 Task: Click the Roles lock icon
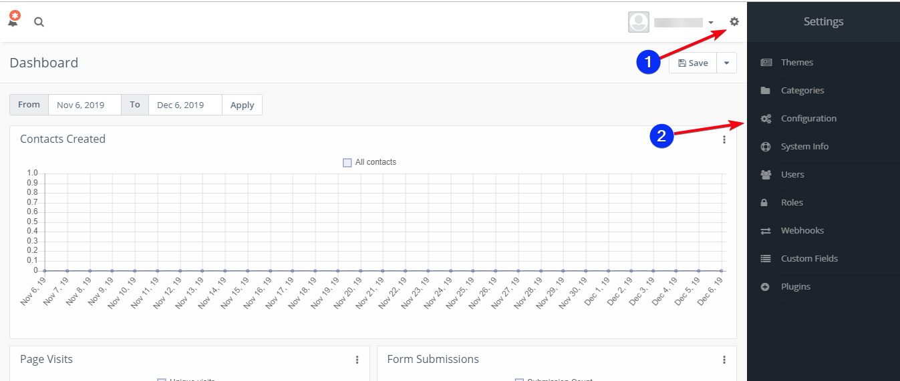pos(766,202)
